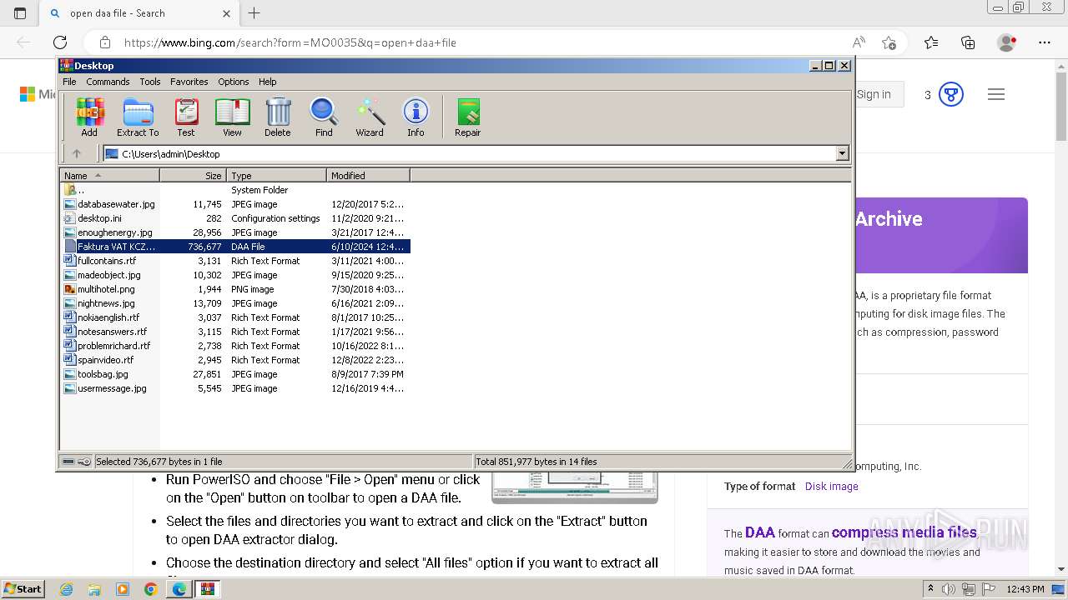Click the Info toolbar icon
Viewport: 1068px width, 600px height.
(x=416, y=117)
